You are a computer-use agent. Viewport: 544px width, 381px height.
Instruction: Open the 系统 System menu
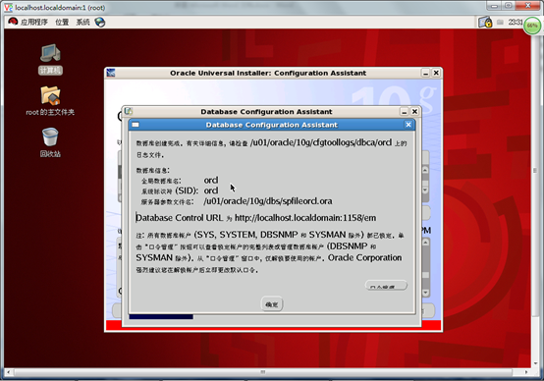(x=82, y=23)
